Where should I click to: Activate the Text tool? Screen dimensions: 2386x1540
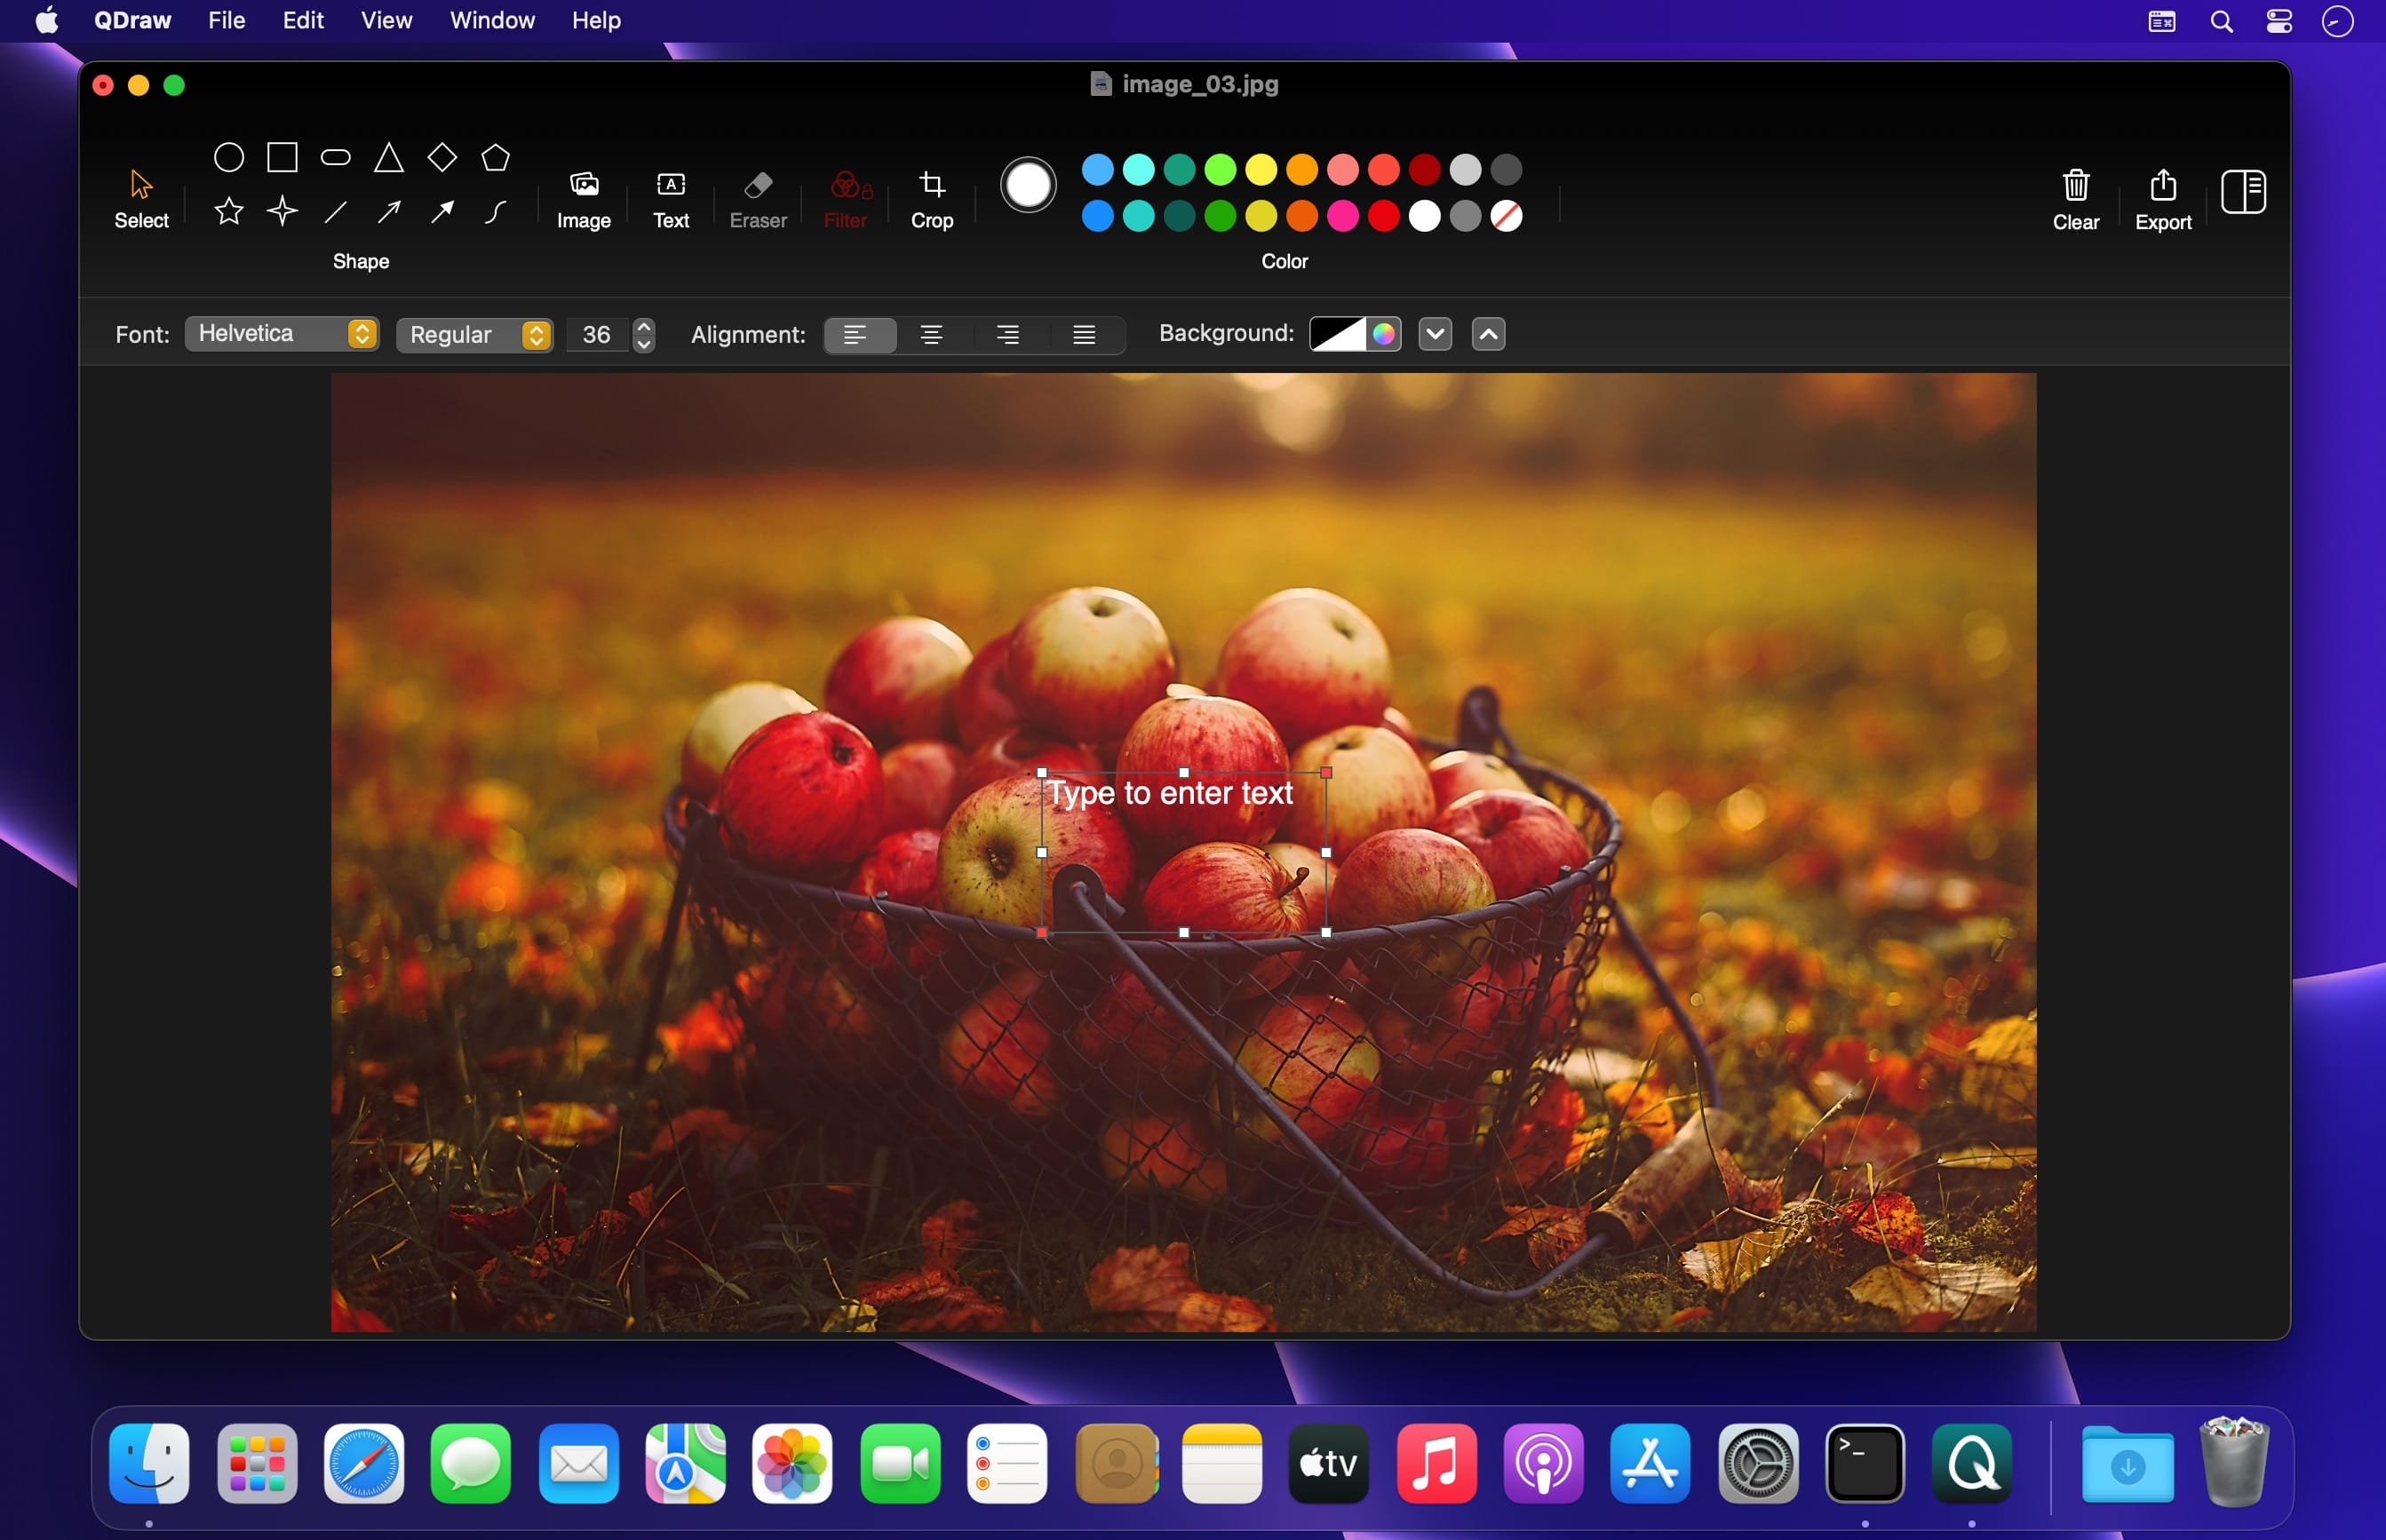(671, 198)
